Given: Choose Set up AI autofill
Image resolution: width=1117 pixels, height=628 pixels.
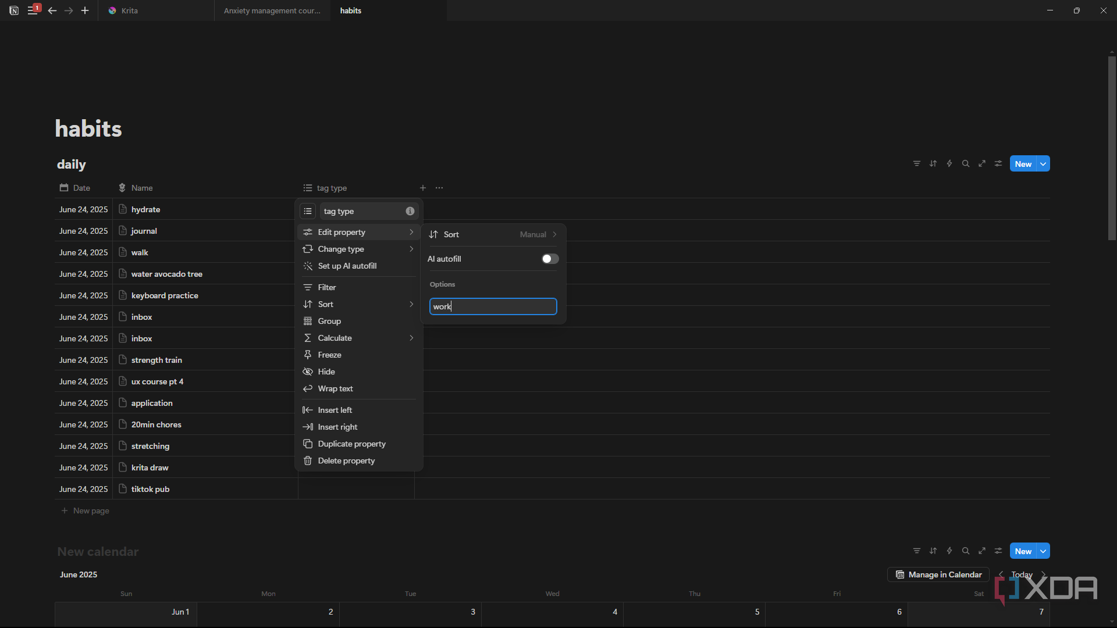Looking at the screenshot, I should click(x=359, y=266).
